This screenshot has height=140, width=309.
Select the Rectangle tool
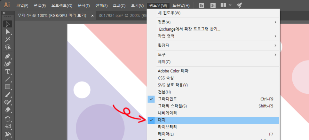click(8, 87)
